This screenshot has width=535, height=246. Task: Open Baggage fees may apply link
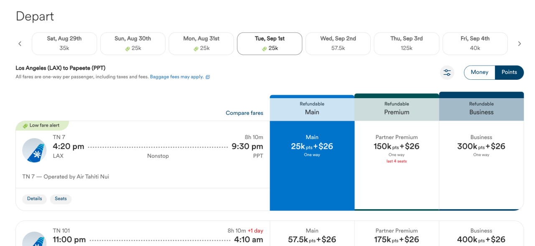(x=177, y=77)
